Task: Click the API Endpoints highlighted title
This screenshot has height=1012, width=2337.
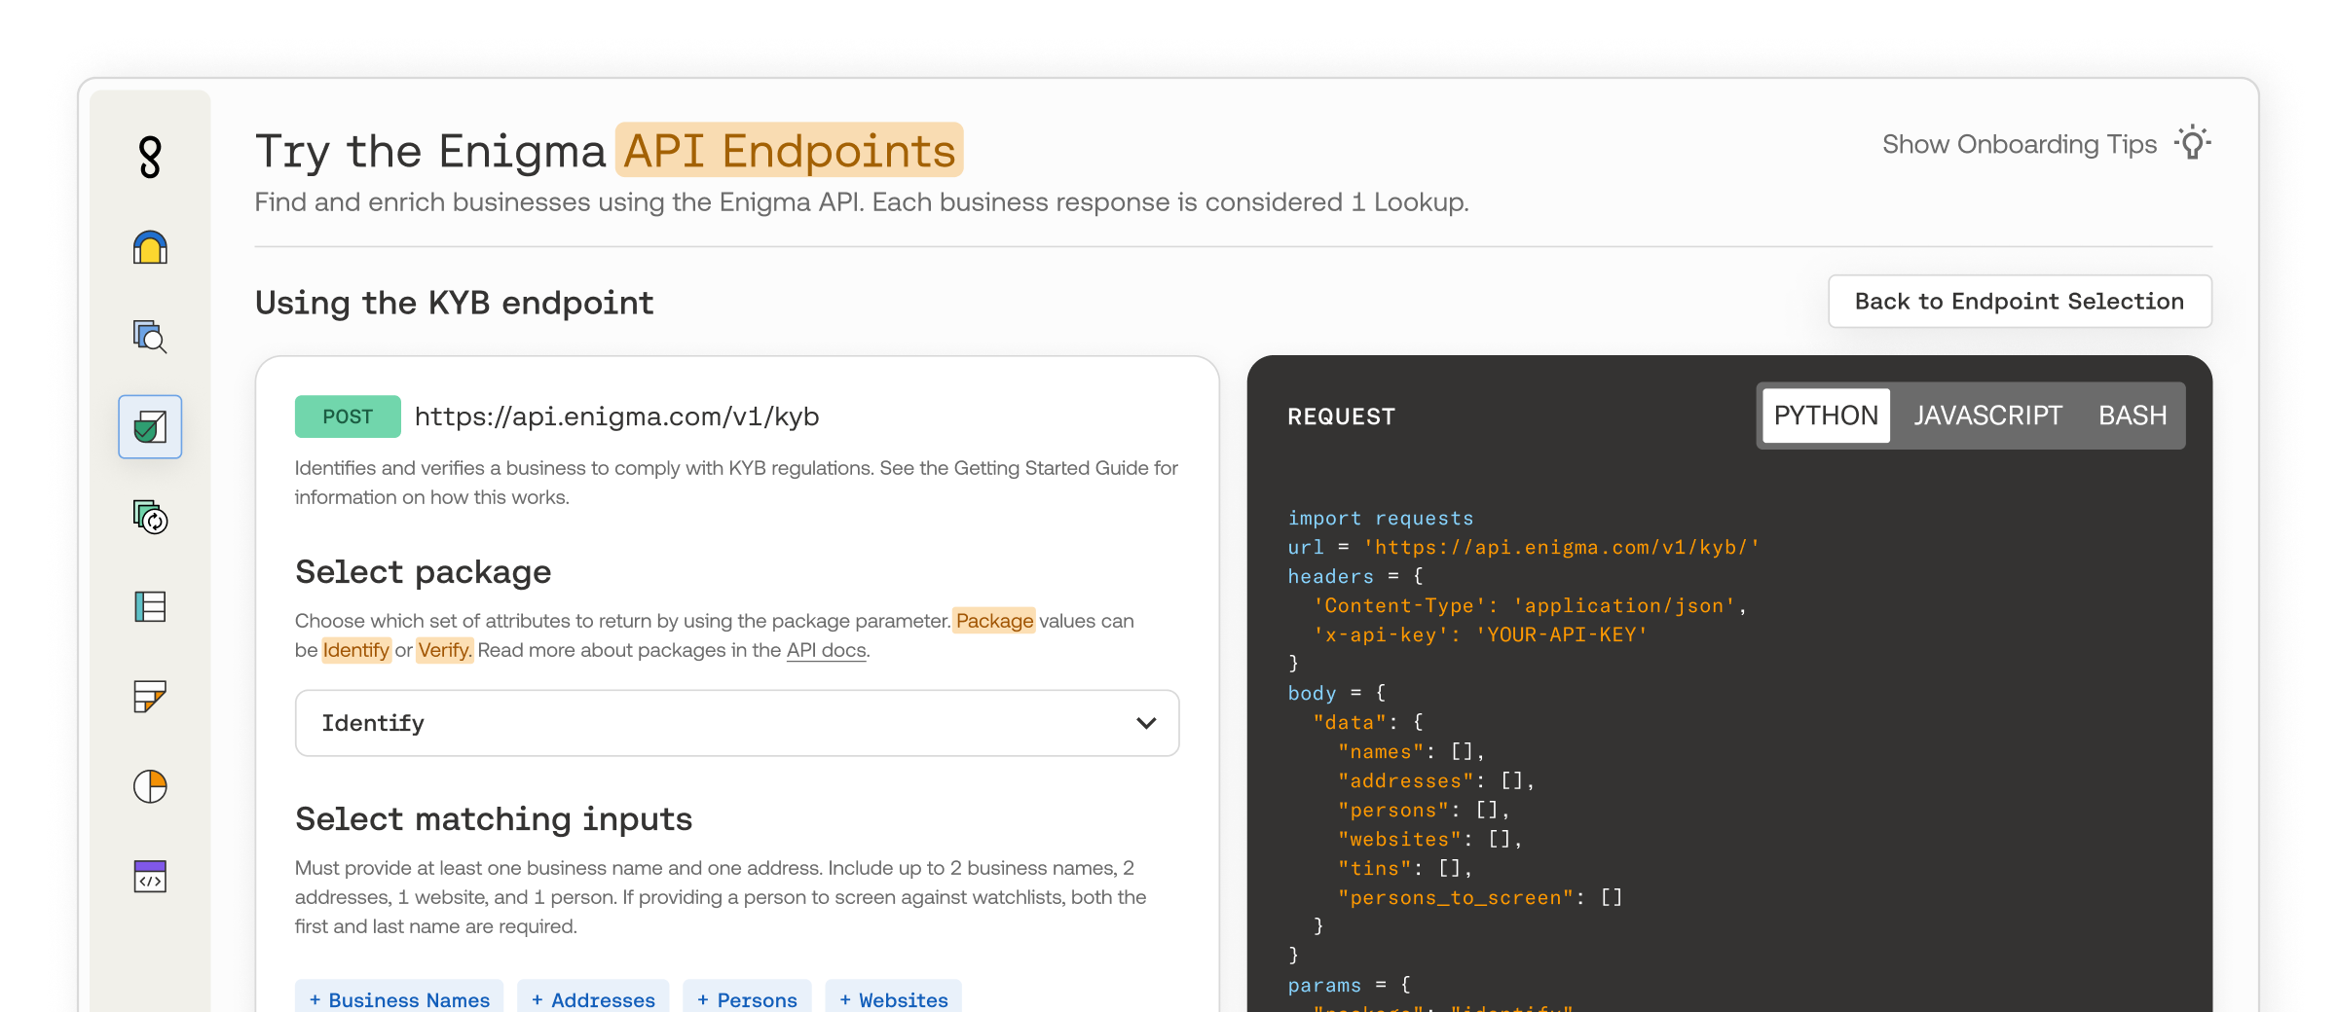Action: tap(790, 150)
